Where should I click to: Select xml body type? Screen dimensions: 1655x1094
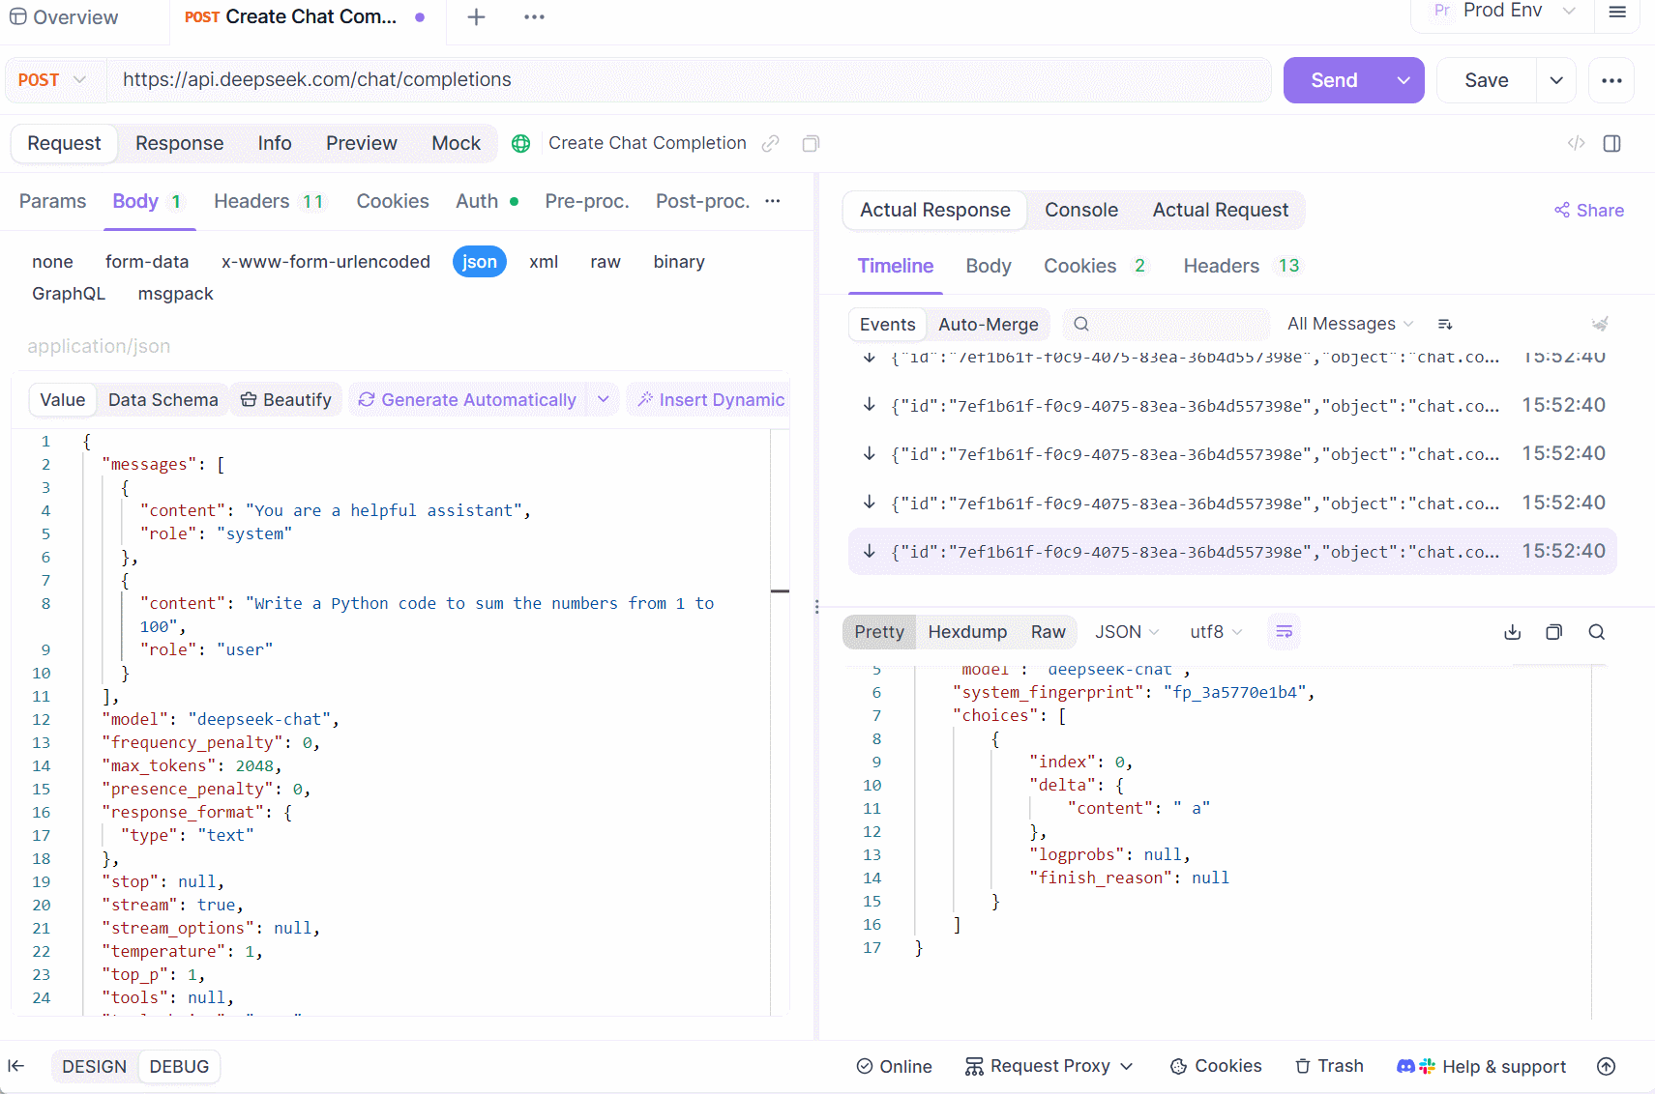[544, 262]
